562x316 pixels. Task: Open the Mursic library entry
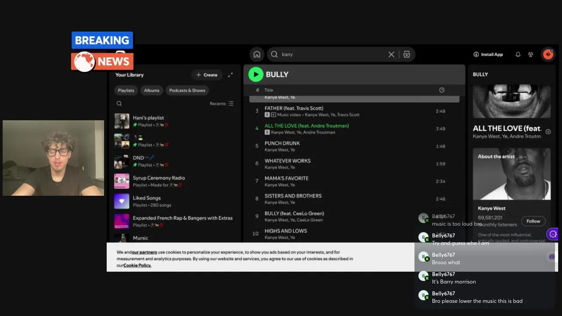pyautogui.click(x=175, y=238)
